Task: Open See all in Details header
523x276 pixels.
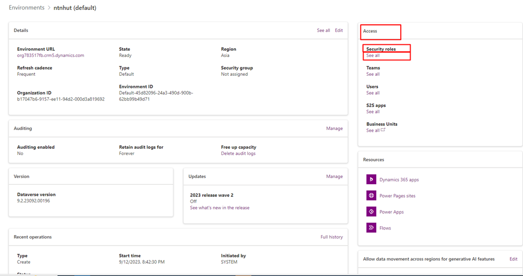Action: click(x=323, y=30)
